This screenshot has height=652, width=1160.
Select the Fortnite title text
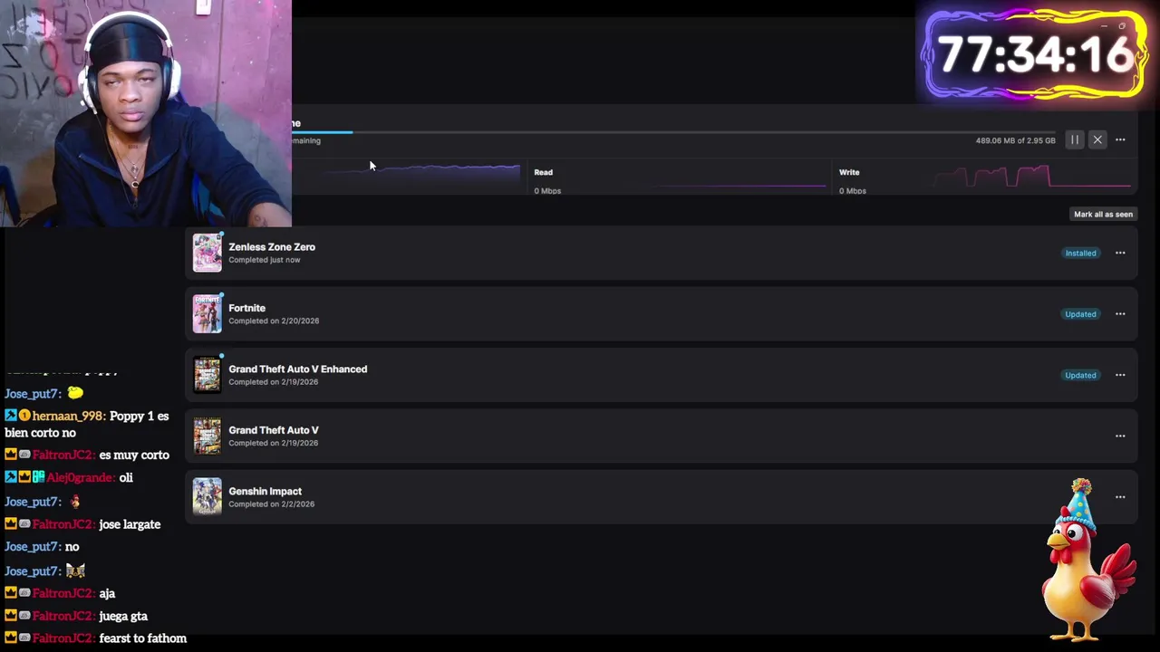click(x=246, y=308)
